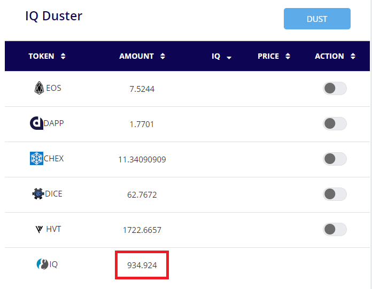Click the DICE token chip icon

38,194
